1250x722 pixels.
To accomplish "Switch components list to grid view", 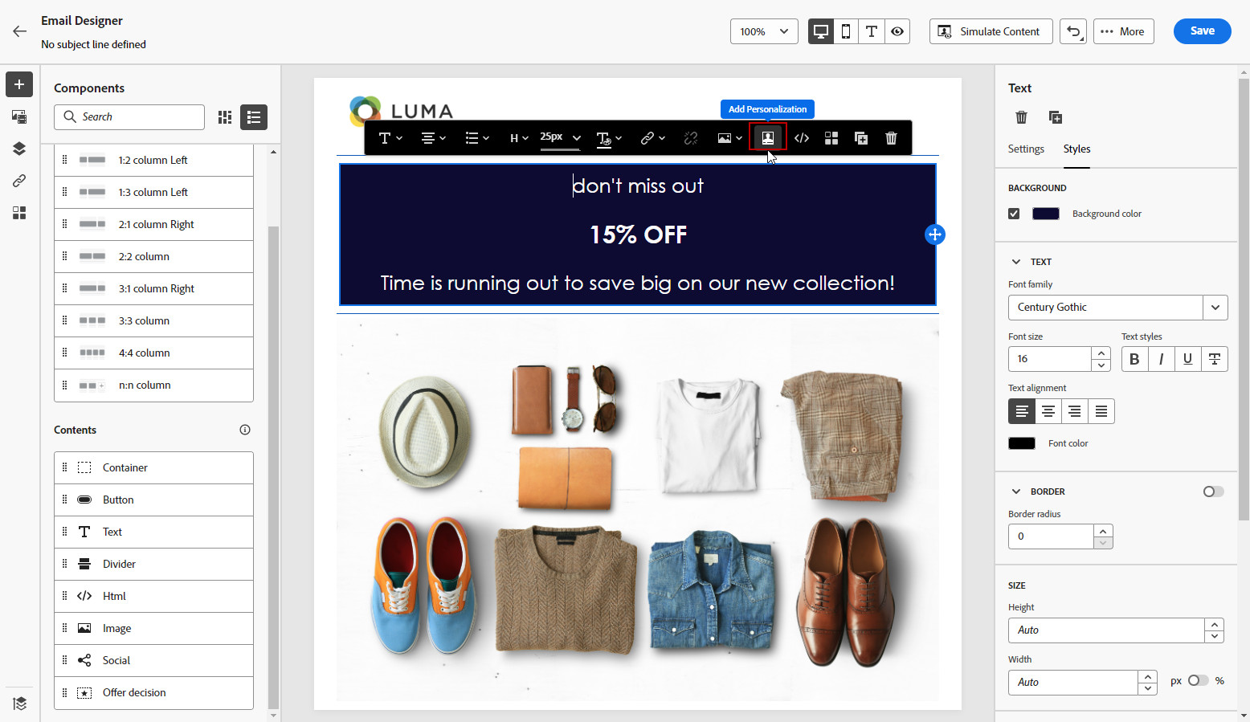I will tap(225, 117).
